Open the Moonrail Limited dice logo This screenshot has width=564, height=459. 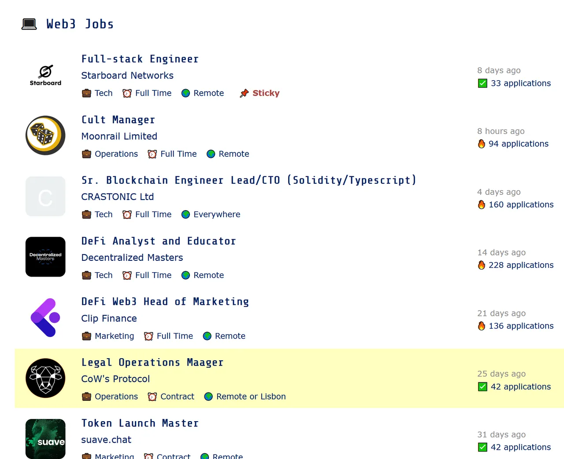pyautogui.click(x=45, y=136)
